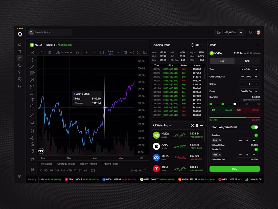The height and width of the screenshot is (209, 278).
Task: Change the D timeframe interval
Action: pos(41,52)
